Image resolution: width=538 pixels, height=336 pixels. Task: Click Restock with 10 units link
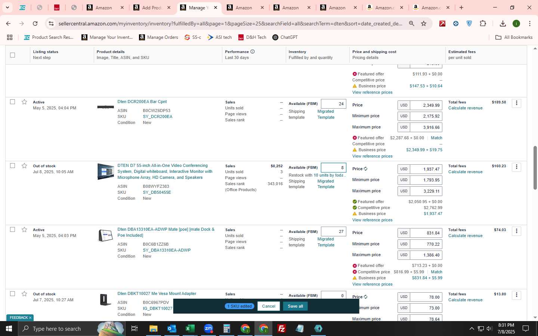coord(330,175)
